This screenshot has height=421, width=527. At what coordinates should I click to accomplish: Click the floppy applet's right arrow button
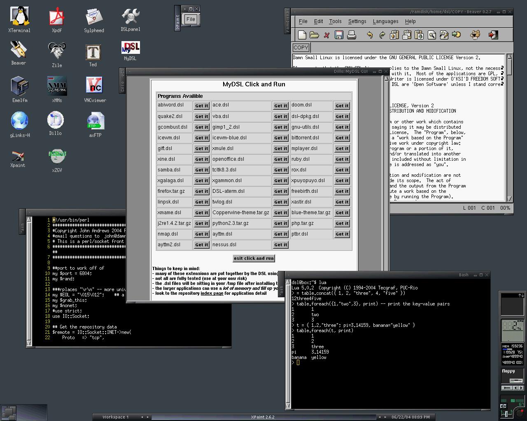click(521, 388)
